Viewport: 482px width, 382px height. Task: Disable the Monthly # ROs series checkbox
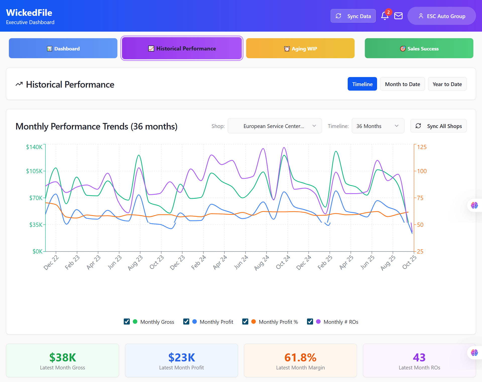[x=310, y=322]
